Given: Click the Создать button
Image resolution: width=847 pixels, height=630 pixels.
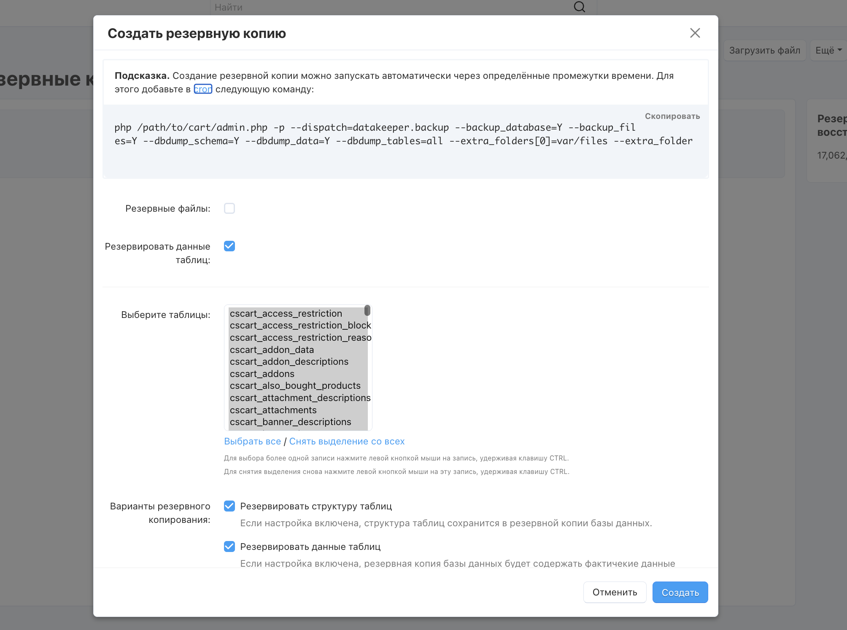Looking at the screenshot, I should (680, 592).
